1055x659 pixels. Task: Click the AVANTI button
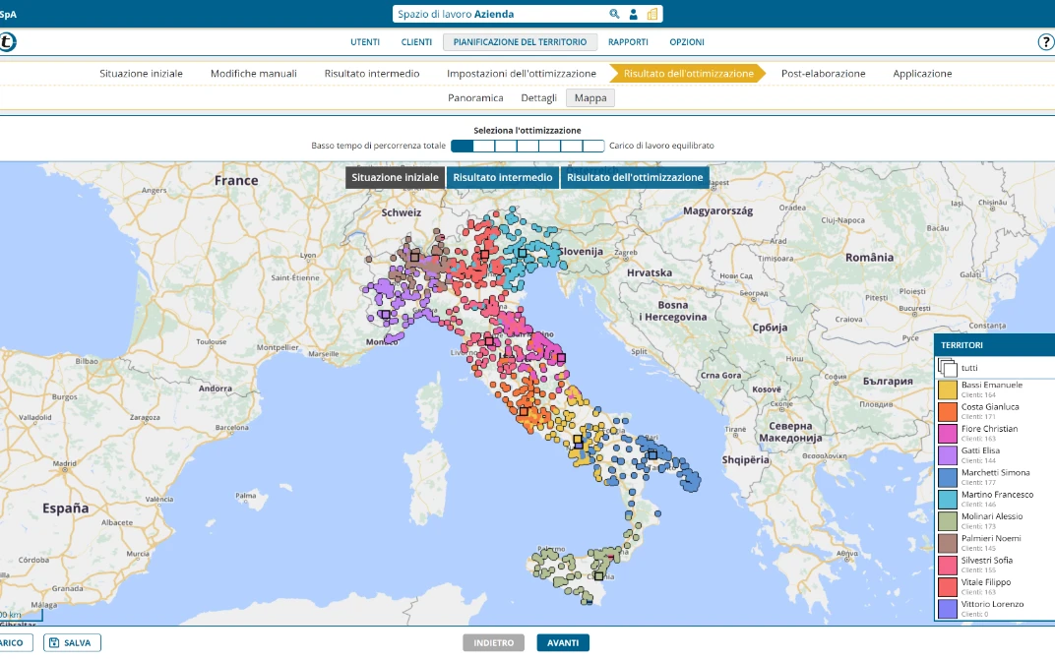[x=563, y=641]
